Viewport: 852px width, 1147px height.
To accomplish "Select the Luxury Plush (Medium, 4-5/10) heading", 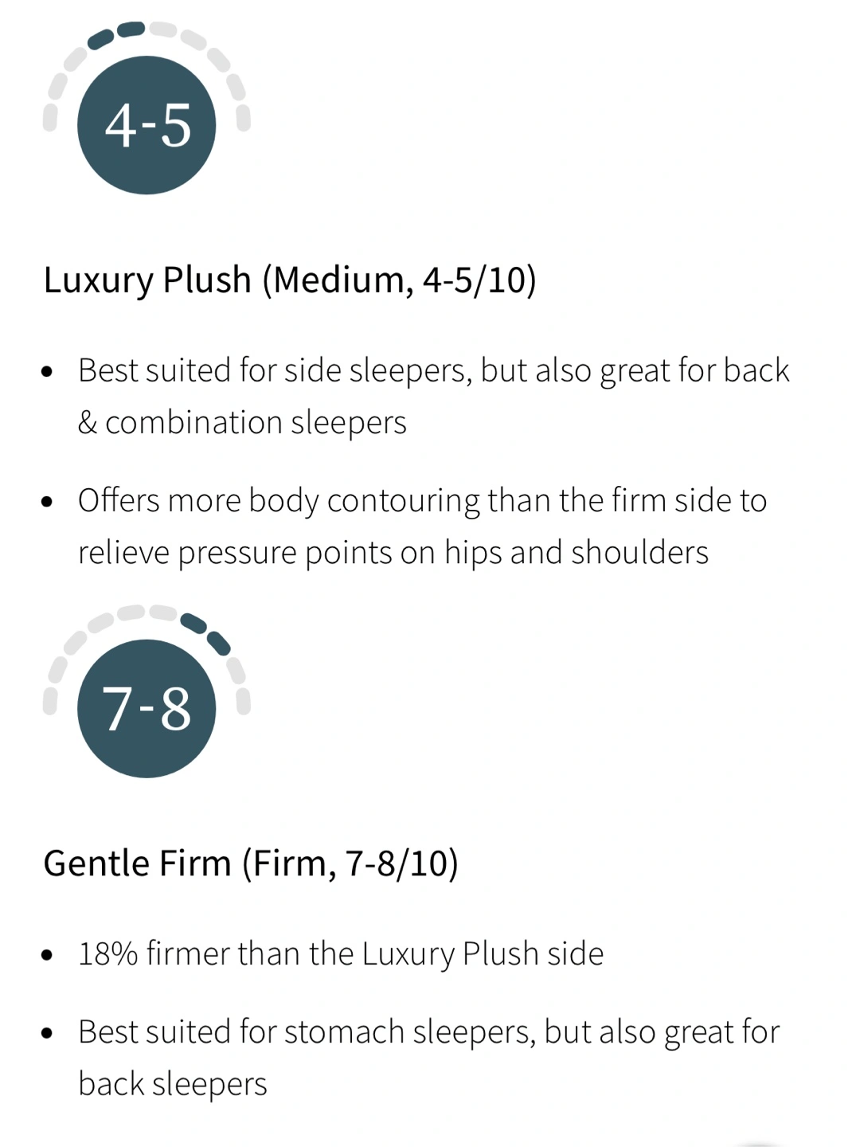I will (290, 280).
